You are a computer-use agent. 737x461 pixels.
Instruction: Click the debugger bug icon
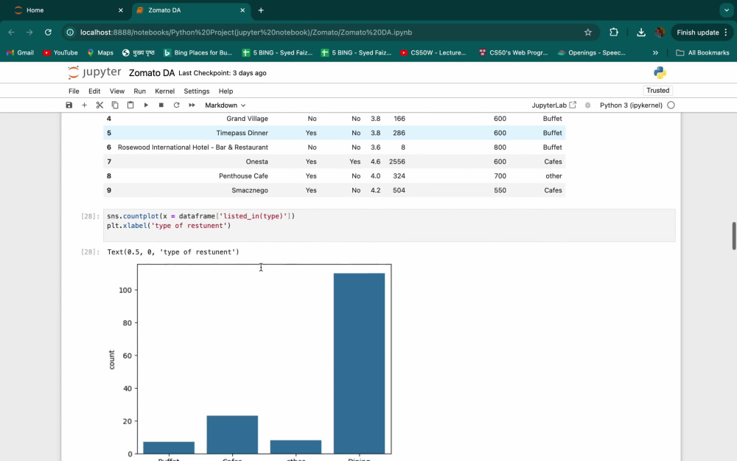tap(587, 105)
